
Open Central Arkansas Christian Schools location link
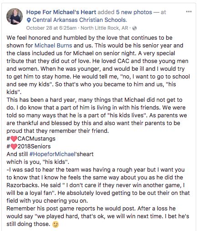pos(80,20)
